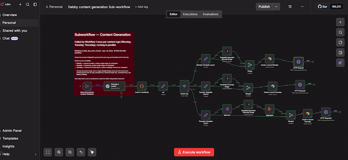Screen dimensions: 348x160
Task: Open canvas node search magnifier button
Action: click(x=340, y=32)
